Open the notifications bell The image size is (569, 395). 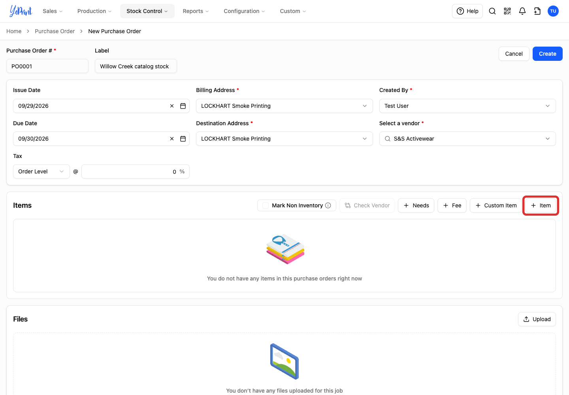(522, 11)
